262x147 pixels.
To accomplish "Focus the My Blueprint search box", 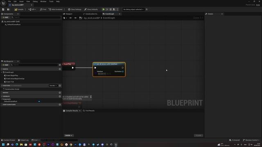I will [34, 65].
